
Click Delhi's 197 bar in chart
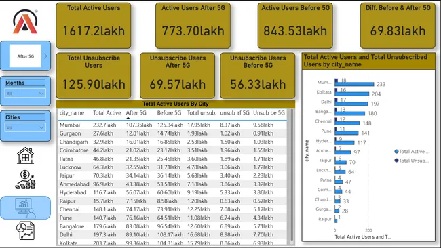click(x=351, y=104)
